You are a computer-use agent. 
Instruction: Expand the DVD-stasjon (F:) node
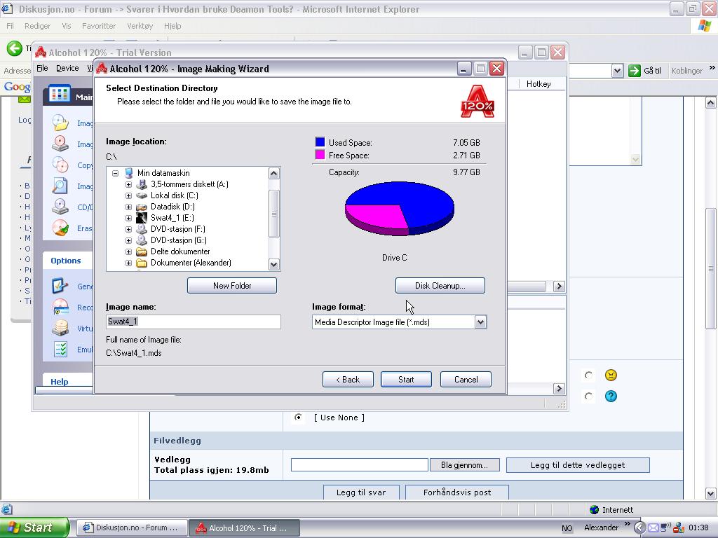129,229
